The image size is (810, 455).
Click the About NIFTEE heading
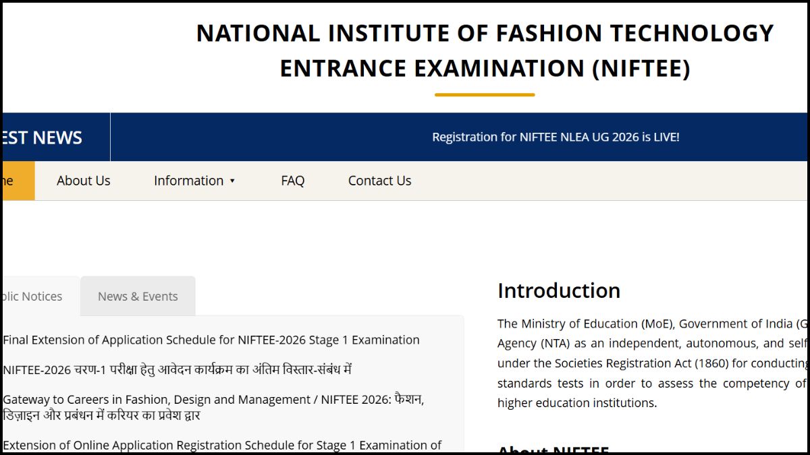[x=553, y=450]
